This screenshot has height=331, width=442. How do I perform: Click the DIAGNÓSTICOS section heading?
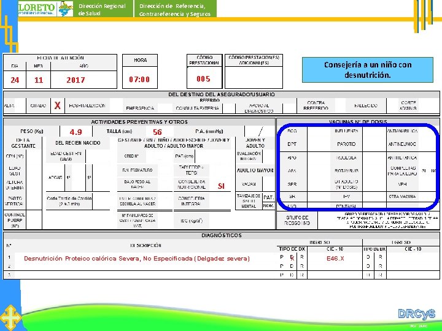pos(222,235)
